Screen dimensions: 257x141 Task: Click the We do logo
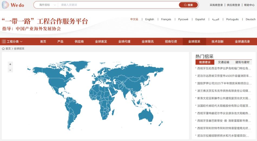click(x=13, y=5)
